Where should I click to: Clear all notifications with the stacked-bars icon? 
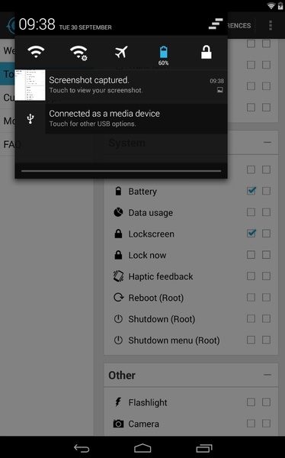pos(216,24)
